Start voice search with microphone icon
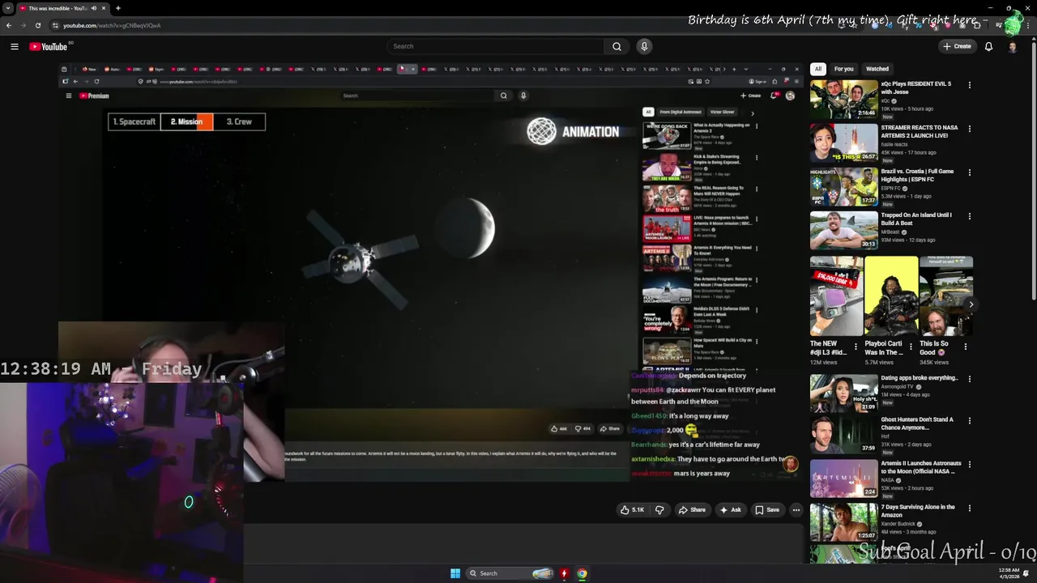 644,46
